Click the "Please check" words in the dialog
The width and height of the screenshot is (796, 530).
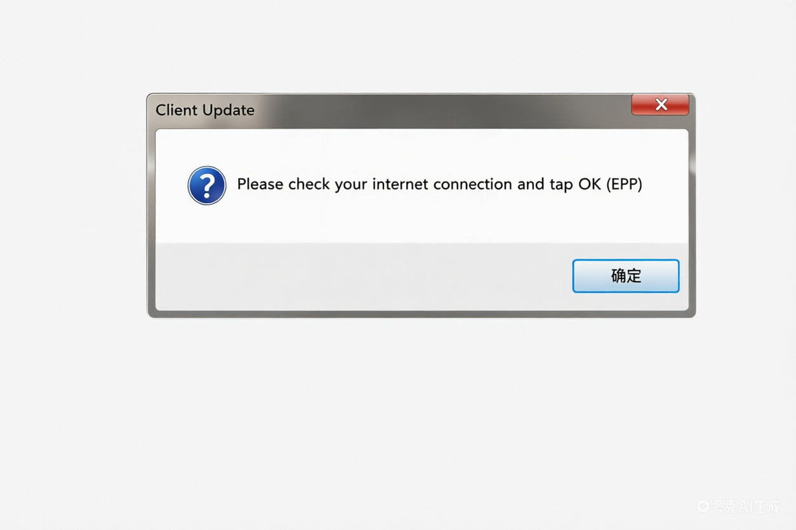click(x=283, y=184)
